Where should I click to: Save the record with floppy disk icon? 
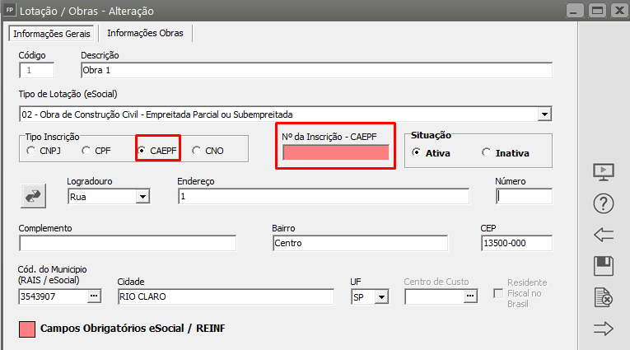point(604,266)
